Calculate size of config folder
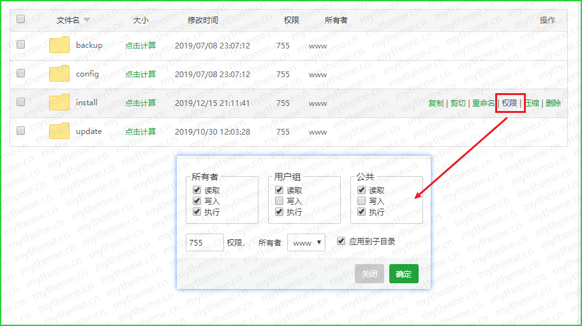Image resolution: width=582 pixels, height=326 pixels. (140, 74)
